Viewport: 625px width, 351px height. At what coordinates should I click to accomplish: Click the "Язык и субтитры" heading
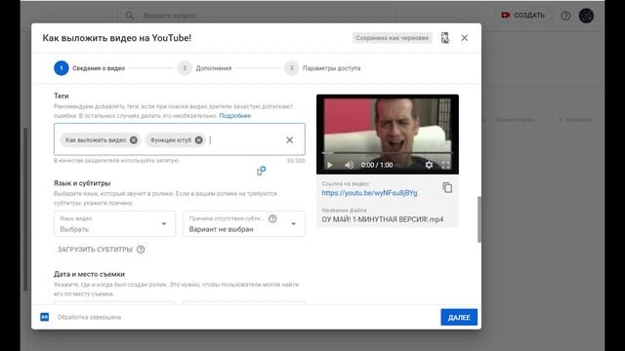tap(82, 183)
